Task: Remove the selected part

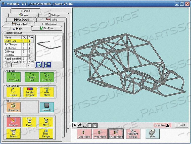Action: click(13, 122)
